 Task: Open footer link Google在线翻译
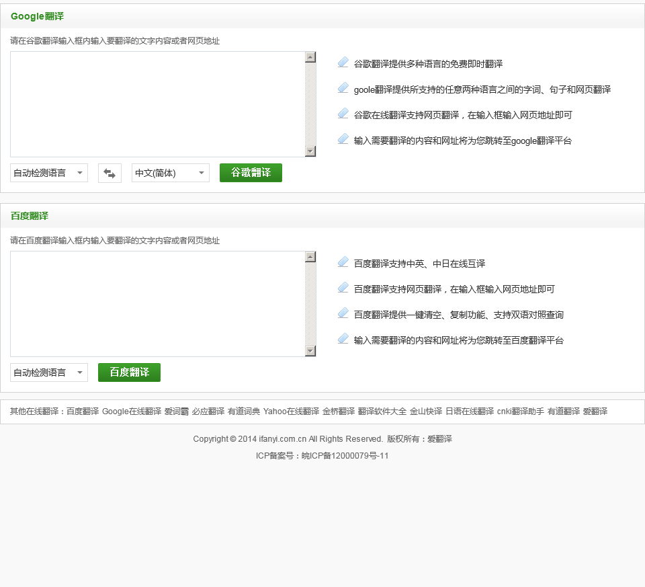(132, 412)
